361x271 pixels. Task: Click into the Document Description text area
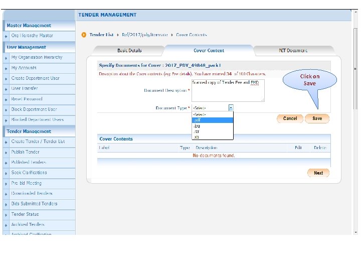tap(228, 90)
